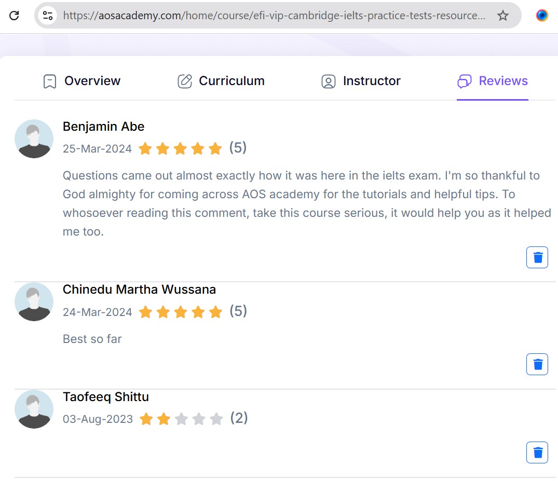Viewport: 558px width, 481px height.
Task: Open site information icon in address bar
Action: pos(48,15)
